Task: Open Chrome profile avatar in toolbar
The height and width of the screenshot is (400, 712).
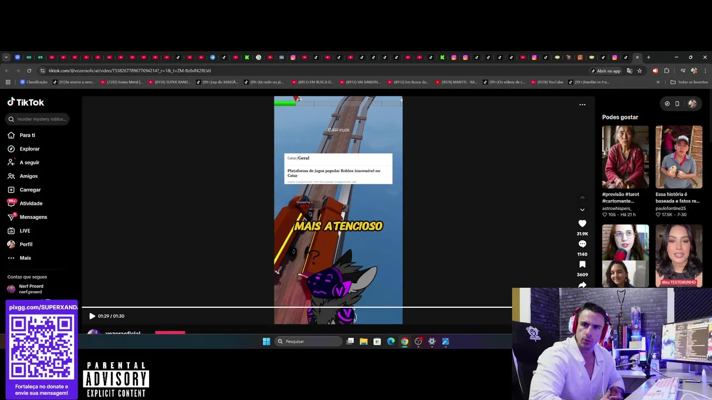Action: [694, 71]
